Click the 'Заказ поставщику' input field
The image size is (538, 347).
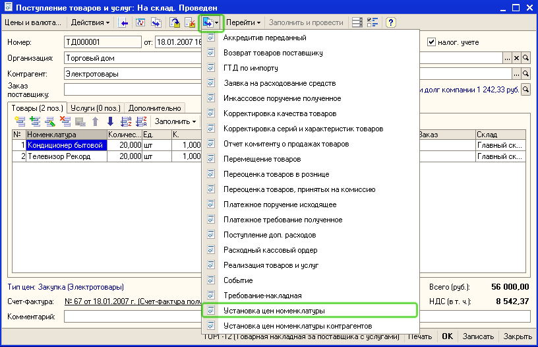133,90
